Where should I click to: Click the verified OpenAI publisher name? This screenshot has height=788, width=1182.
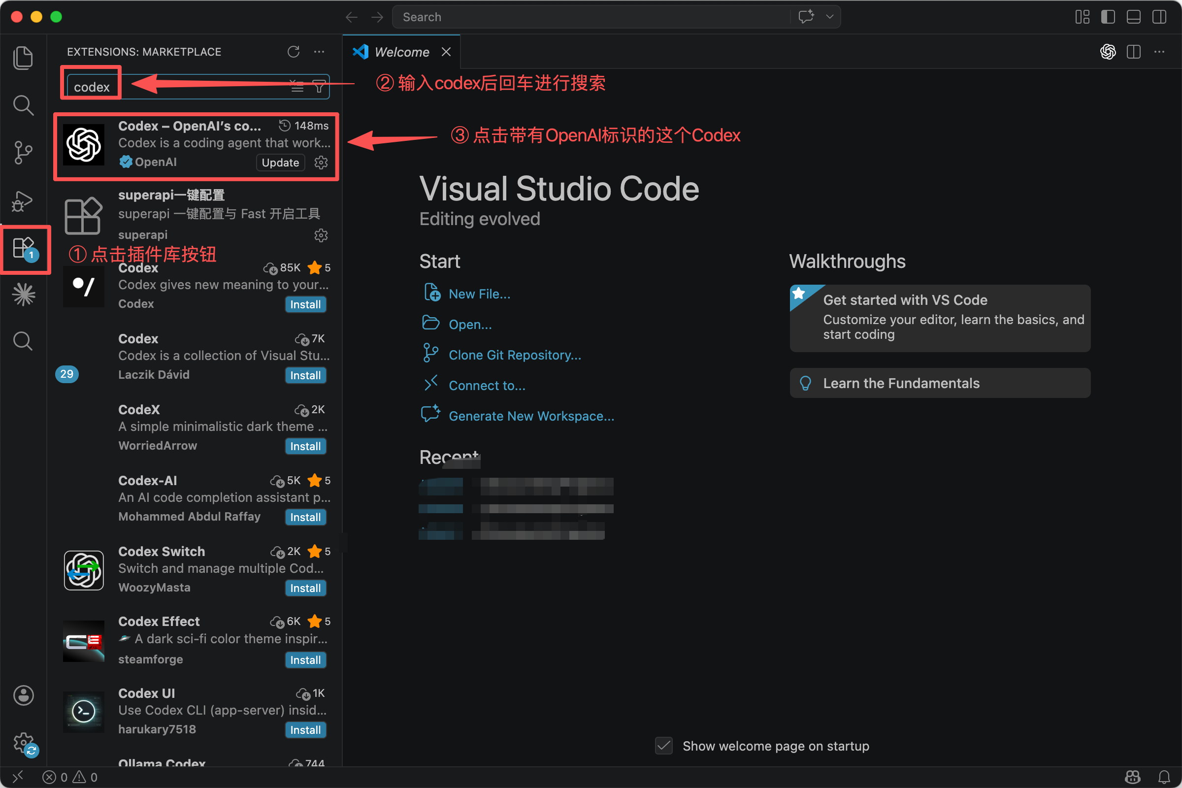click(x=155, y=162)
